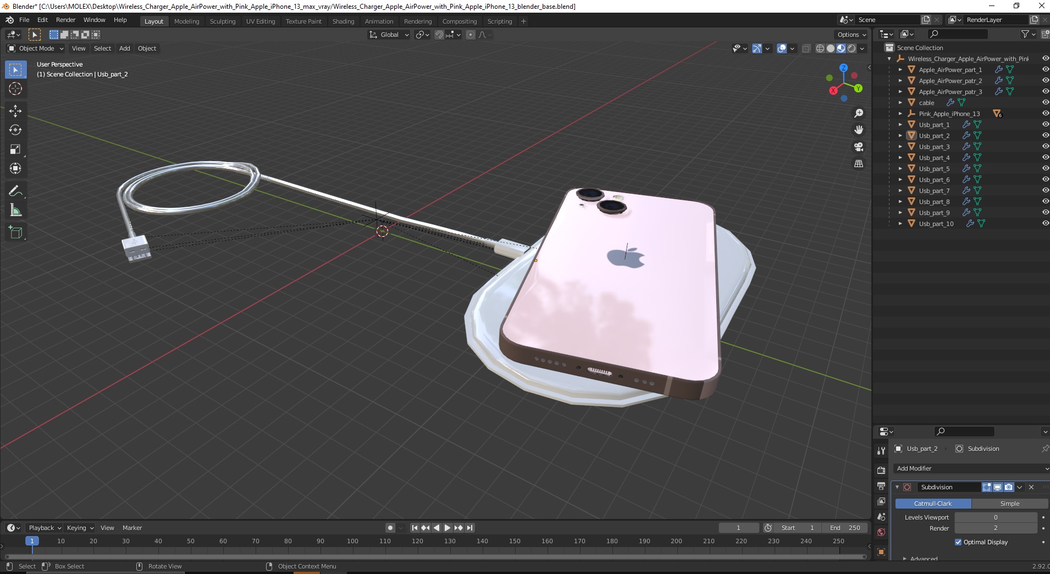This screenshot has height=574, width=1050.
Task: Click the pan view hand icon
Action: (x=859, y=130)
